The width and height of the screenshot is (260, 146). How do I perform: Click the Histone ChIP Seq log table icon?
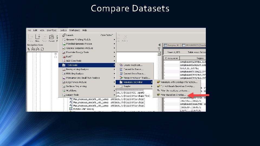71,109
